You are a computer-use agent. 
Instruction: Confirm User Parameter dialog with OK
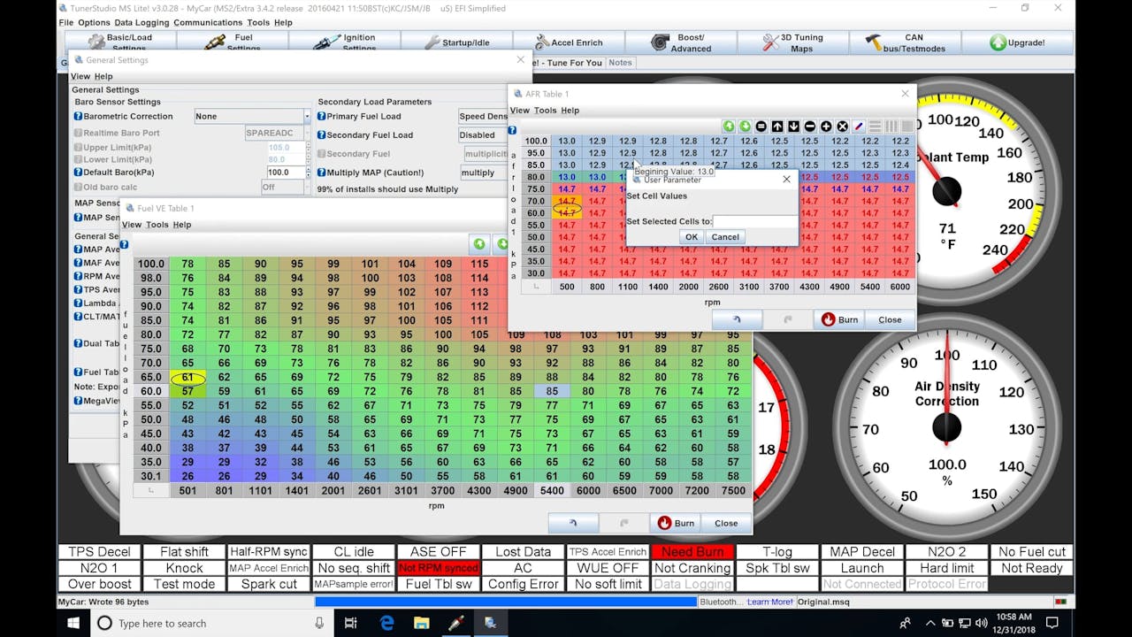click(691, 237)
